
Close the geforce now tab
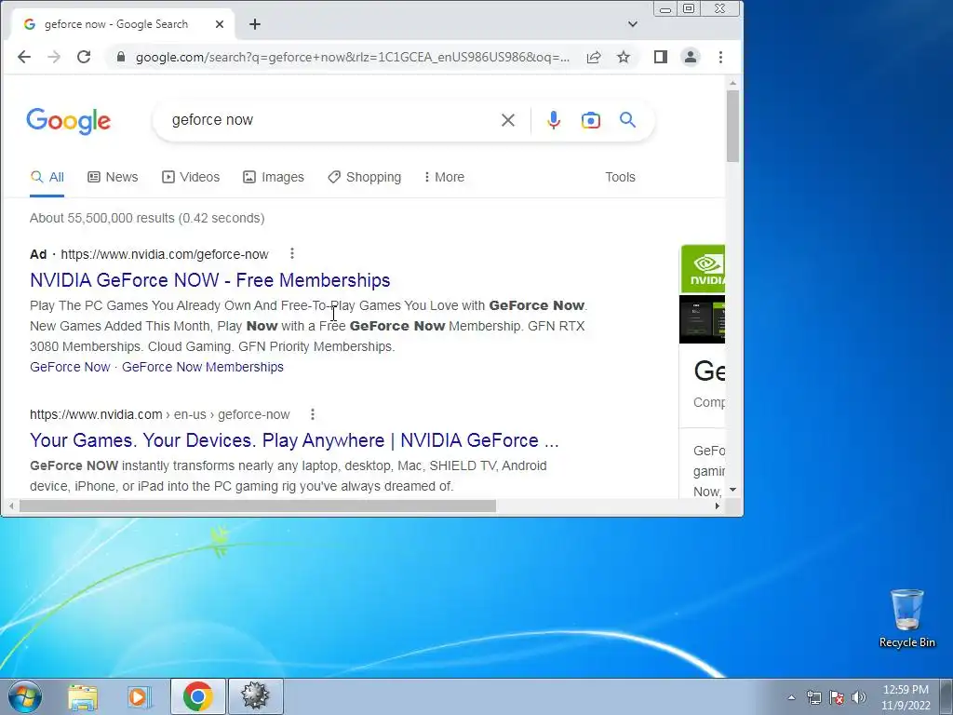220,24
